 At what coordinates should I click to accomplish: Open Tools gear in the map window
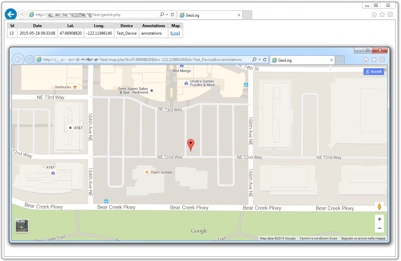(x=382, y=59)
